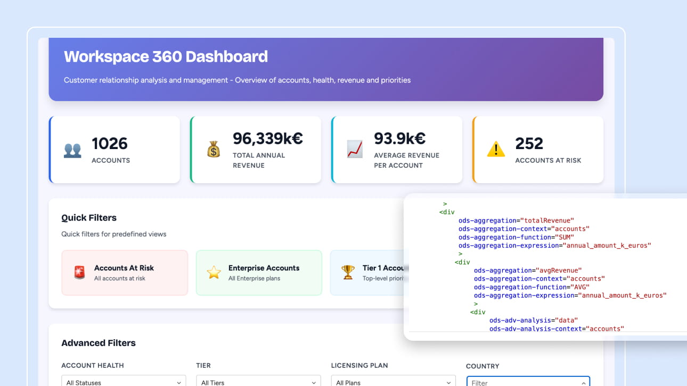Screen dimensions: 687x386
Task: Expand the Tier 'All Tiers' dropdown
Action: point(258,382)
